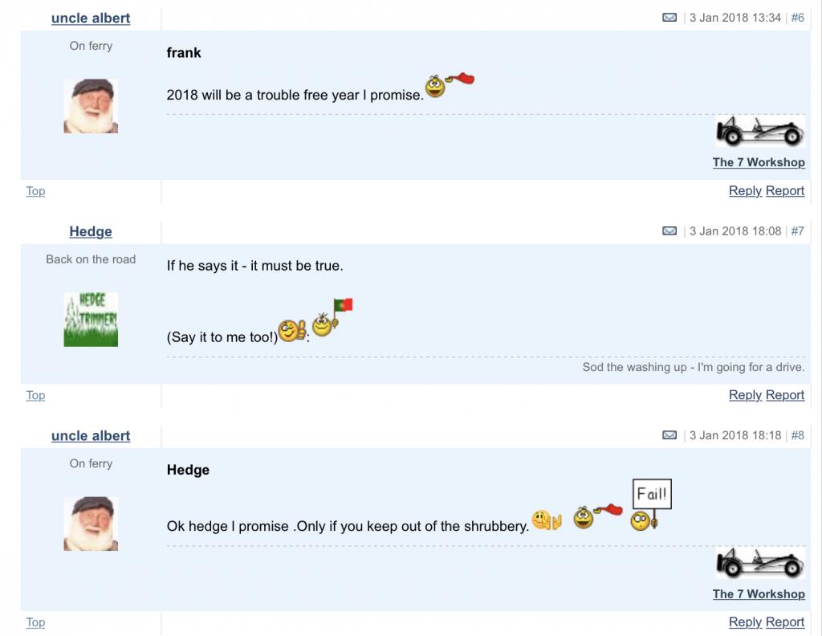This screenshot has height=636, width=822.
Task: Click kit car signature image in post #6
Action: pyautogui.click(x=759, y=132)
